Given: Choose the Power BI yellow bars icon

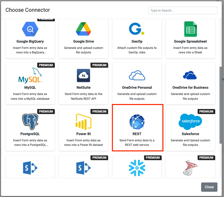Looking at the screenshot, I should tap(83, 122).
